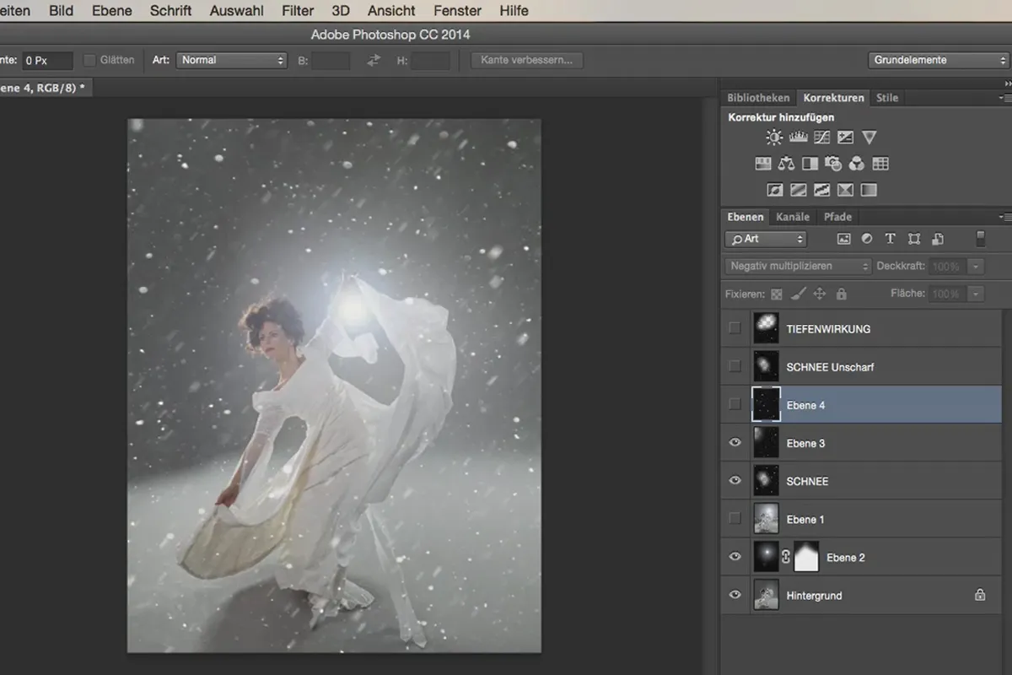Add an Invert adjustment layer
The width and height of the screenshot is (1012, 675).
point(775,190)
